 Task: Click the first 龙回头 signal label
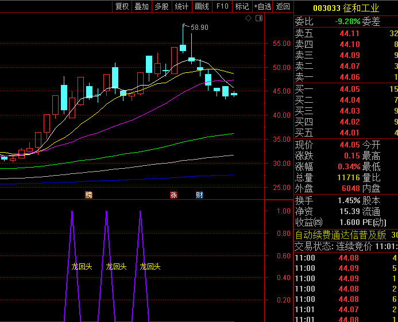point(82,266)
